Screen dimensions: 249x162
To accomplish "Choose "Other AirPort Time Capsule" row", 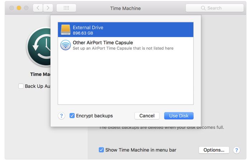I will coord(126,45).
